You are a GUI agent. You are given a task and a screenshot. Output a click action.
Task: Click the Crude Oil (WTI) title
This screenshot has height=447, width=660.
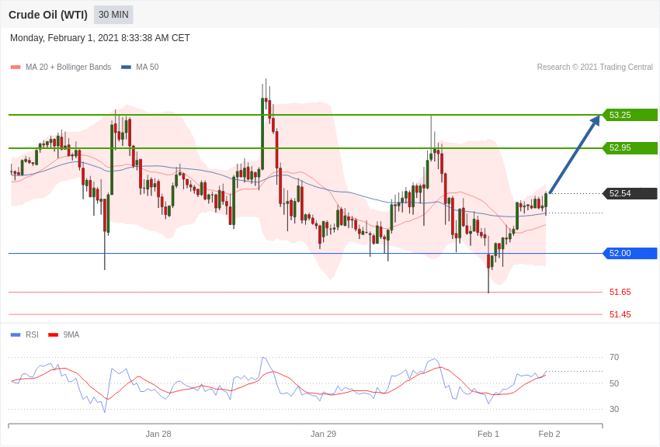(48, 15)
